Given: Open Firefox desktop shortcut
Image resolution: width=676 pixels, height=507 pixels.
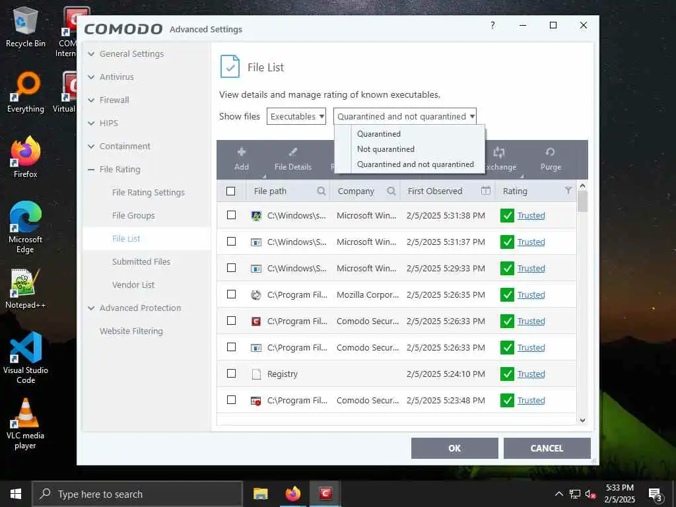Looking at the screenshot, I should 26,157.
